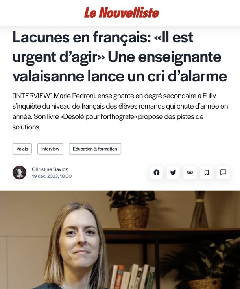The height and width of the screenshot is (289, 240).
Task: Copy the article link via chain icon
Action: pyautogui.click(x=190, y=173)
